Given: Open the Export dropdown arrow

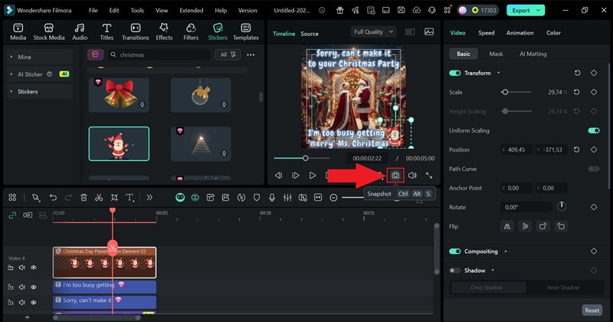Looking at the screenshot, I should 539,11.
